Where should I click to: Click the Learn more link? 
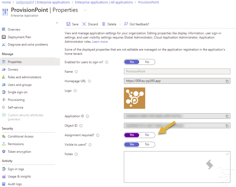100,42
